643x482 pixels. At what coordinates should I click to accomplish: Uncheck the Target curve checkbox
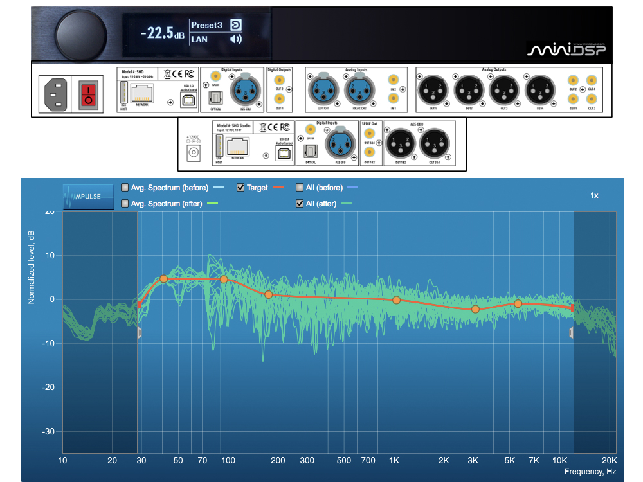click(240, 188)
